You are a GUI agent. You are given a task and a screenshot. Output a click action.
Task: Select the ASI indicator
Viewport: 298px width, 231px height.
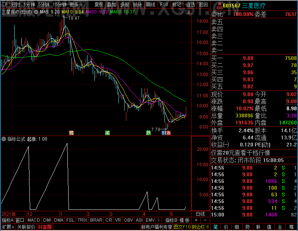click(139, 220)
